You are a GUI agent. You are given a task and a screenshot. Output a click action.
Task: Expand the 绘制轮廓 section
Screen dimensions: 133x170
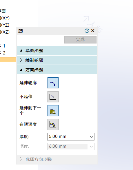(57, 60)
